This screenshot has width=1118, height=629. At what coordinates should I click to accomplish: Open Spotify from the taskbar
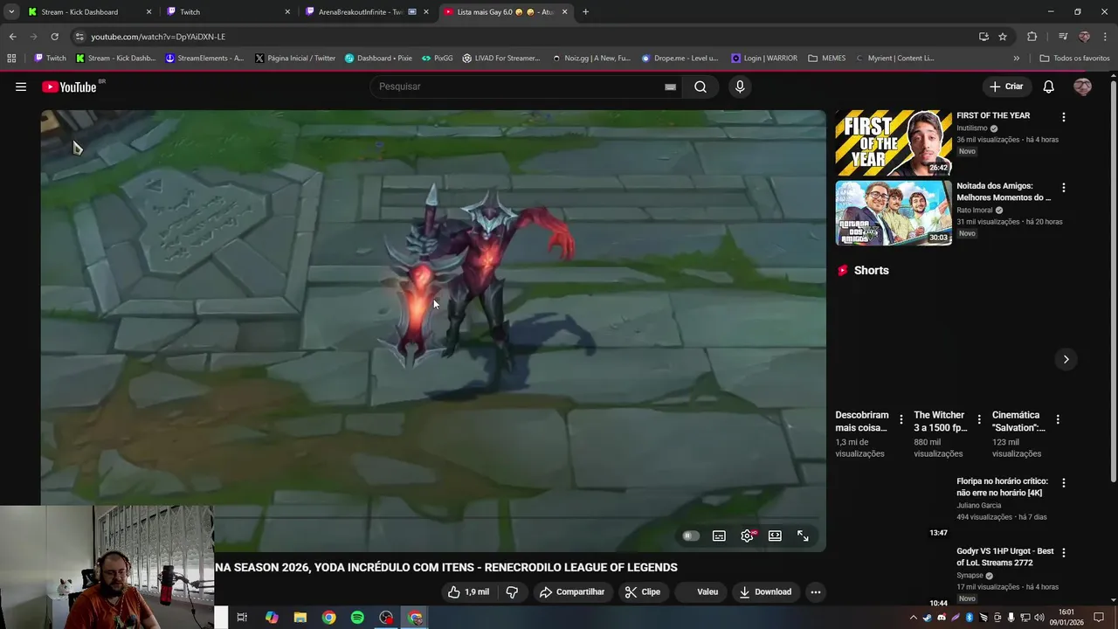[x=357, y=618]
